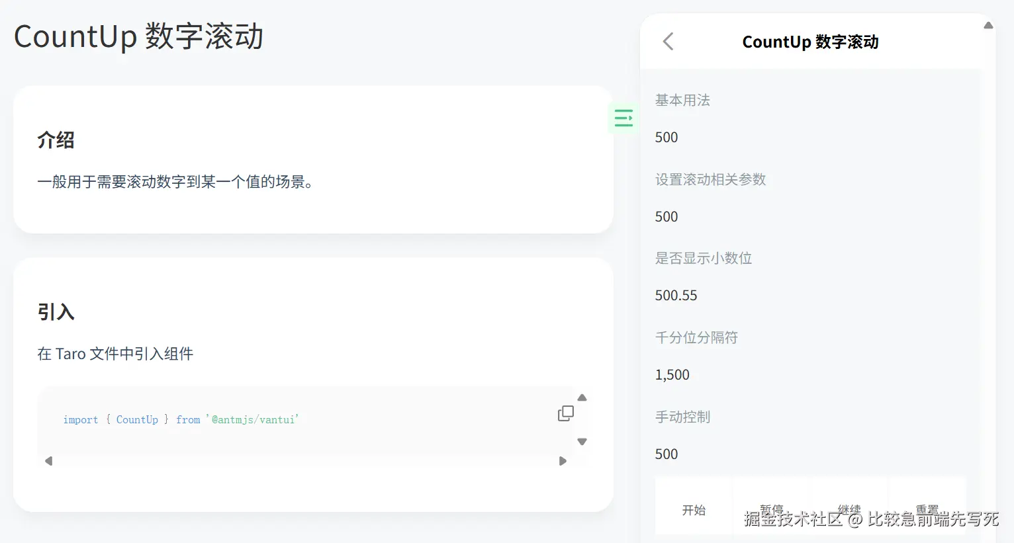1014x543 pixels.
Task: Click the back arrow in the CountUp demo header
Action: (668, 42)
